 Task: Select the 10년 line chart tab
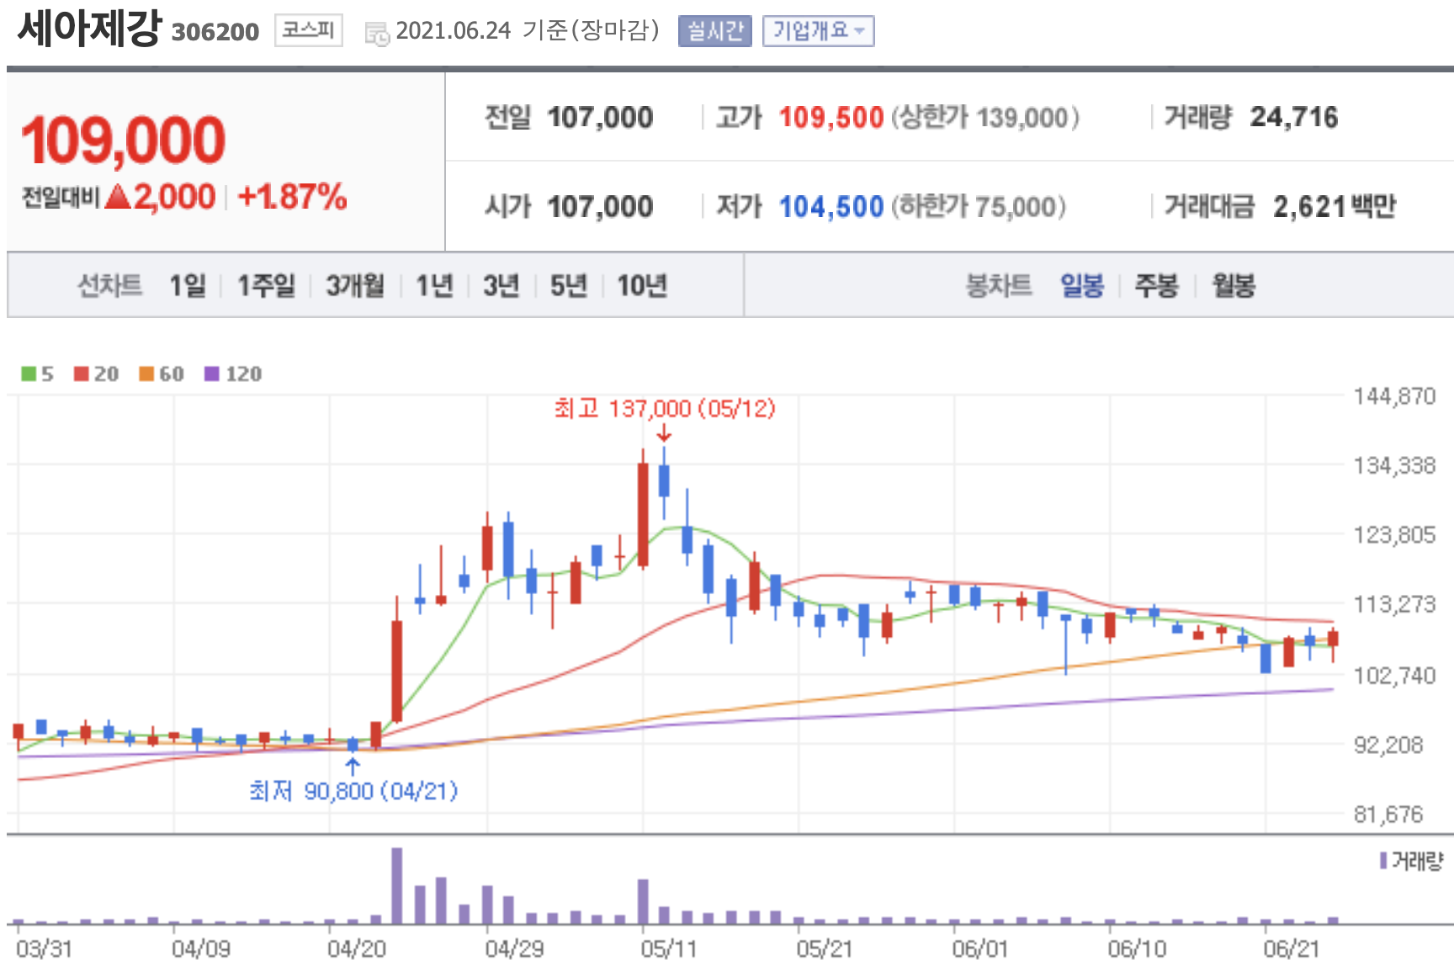642,285
